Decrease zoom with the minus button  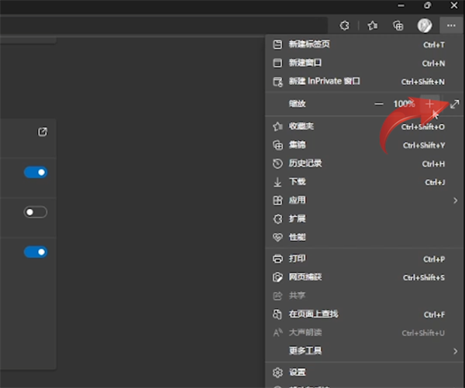[379, 104]
